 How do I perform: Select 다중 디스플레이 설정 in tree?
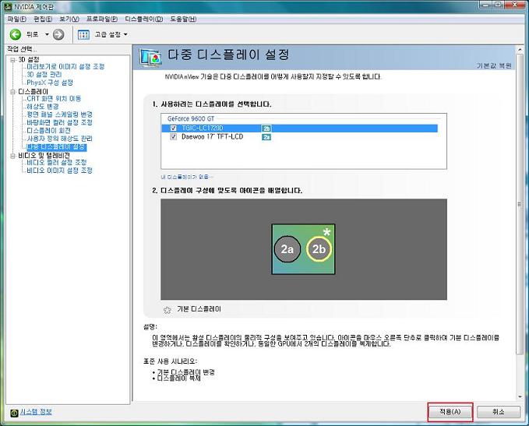click(x=57, y=147)
